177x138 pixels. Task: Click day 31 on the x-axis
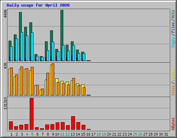pyautogui.click(x=166, y=134)
